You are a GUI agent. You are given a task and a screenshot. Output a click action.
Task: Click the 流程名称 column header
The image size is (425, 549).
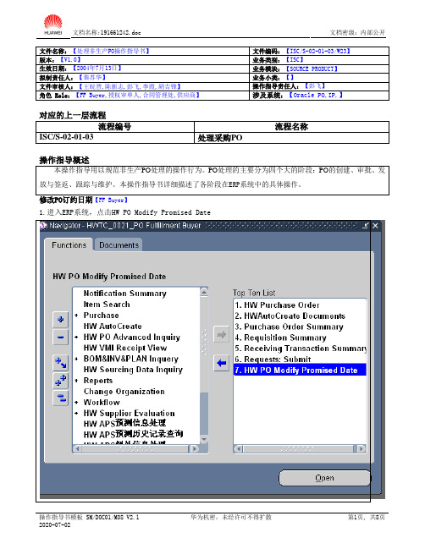[x=291, y=127]
